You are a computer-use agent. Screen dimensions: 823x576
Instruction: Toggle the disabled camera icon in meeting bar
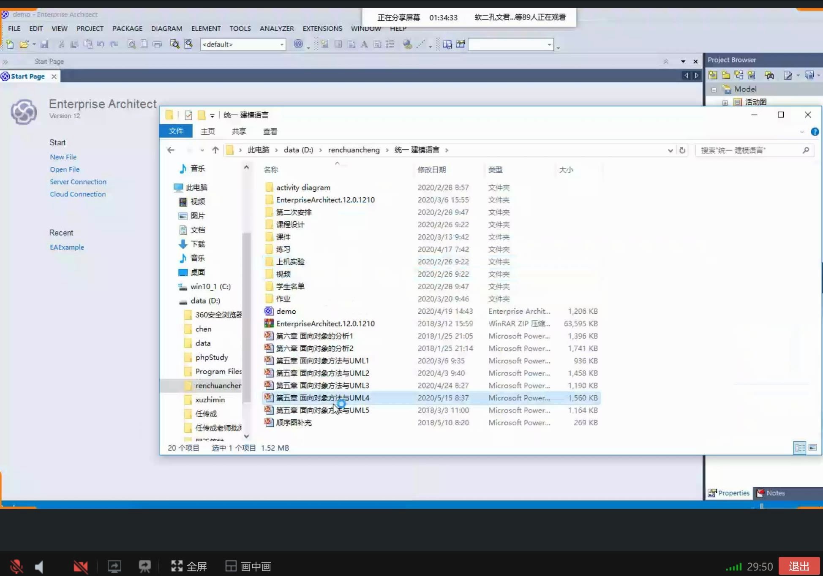click(80, 566)
